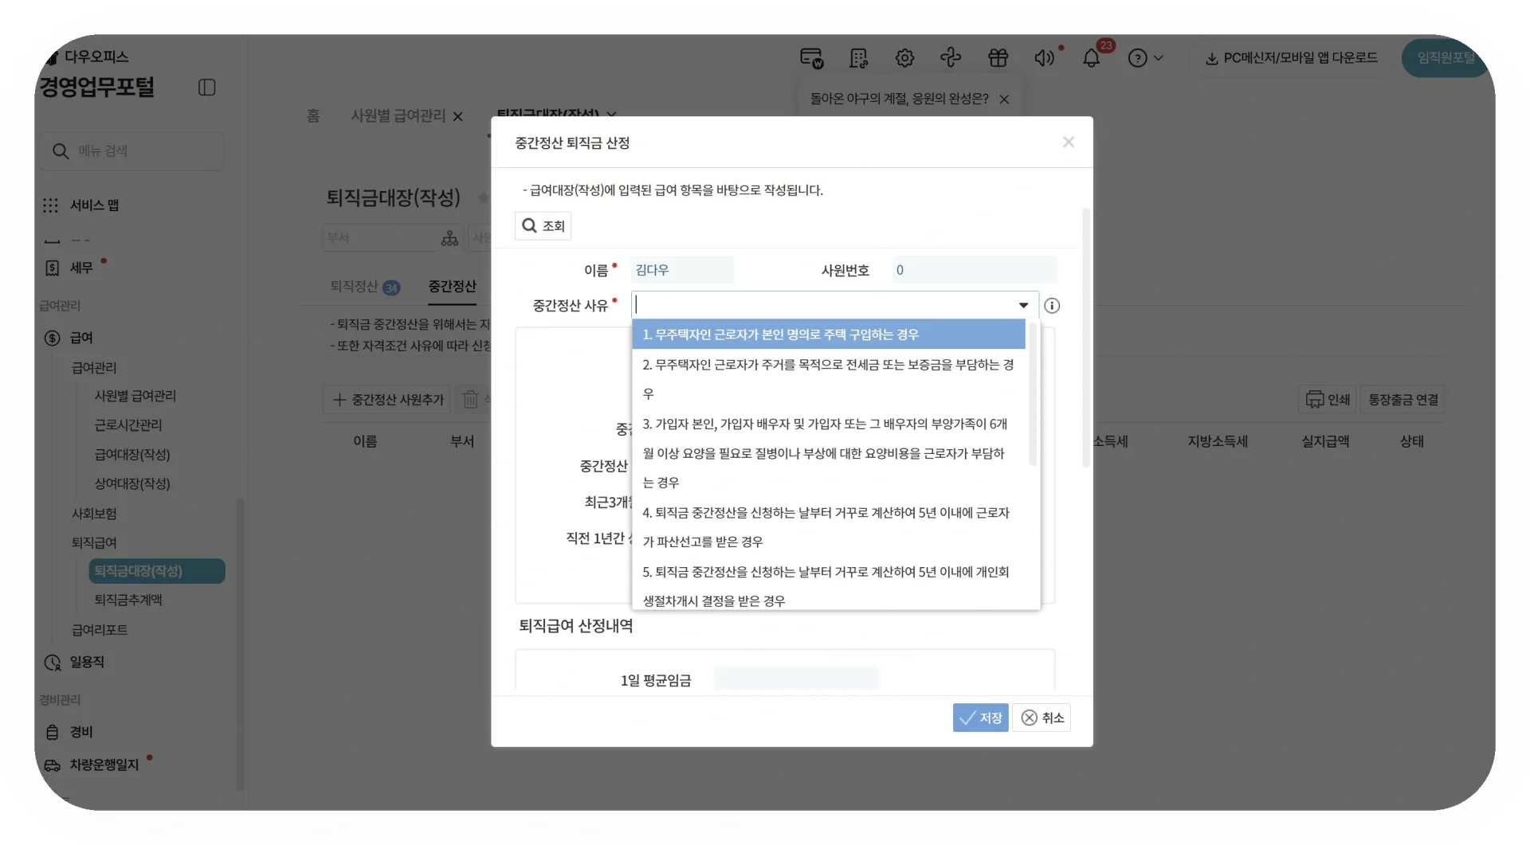
Task: Click PC메신저/모바일 앱 다운로드 button
Action: (1291, 58)
